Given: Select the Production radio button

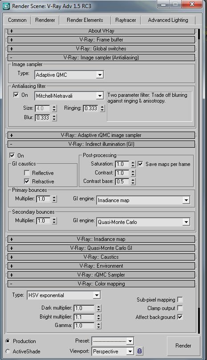Looking at the screenshot, I should [8, 341].
